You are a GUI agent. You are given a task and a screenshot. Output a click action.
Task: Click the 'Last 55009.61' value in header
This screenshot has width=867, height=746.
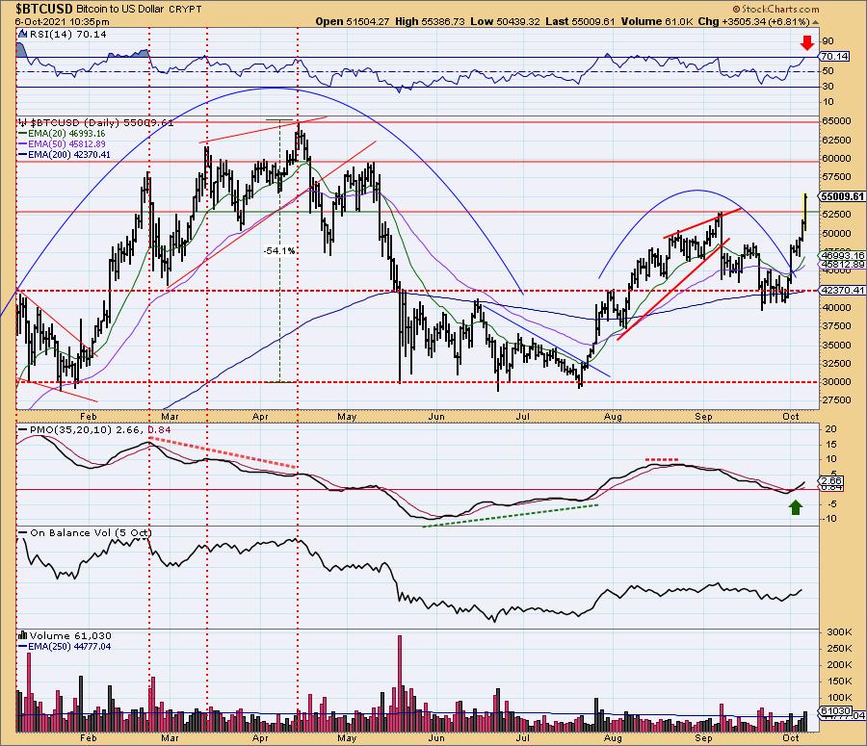(580, 21)
